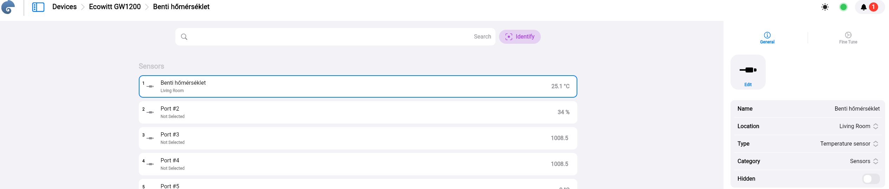889x189 pixels.
Task: Click the app logo icon
Action: click(x=8, y=7)
